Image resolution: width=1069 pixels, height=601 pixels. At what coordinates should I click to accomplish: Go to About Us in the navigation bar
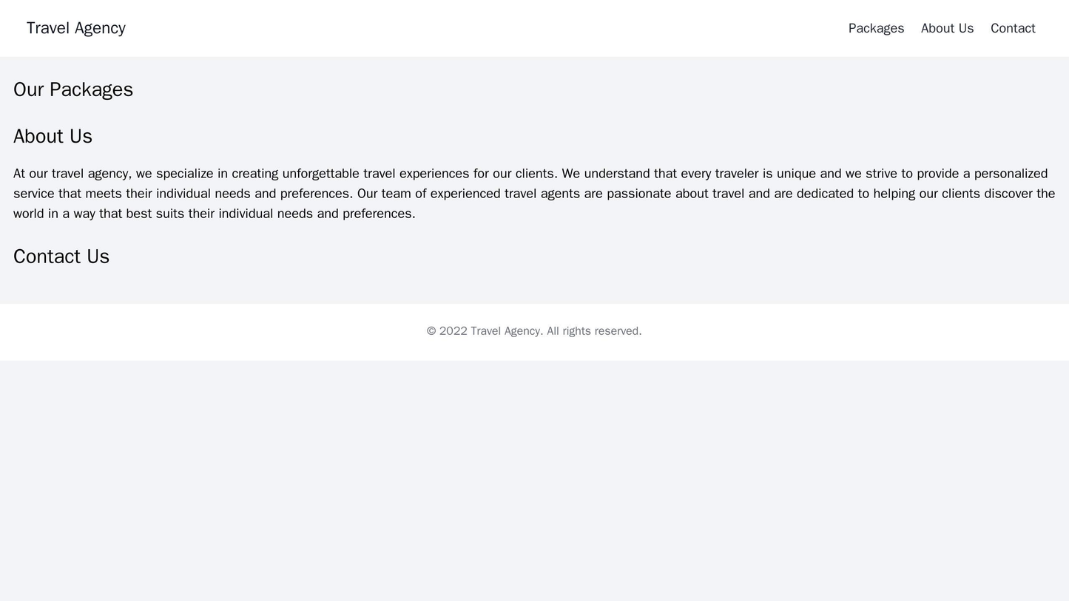pos(947,28)
